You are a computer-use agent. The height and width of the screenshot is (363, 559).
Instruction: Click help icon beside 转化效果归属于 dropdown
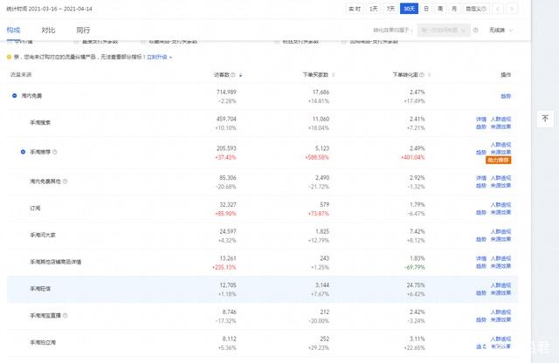pyautogui.click(x=475, y=31)
